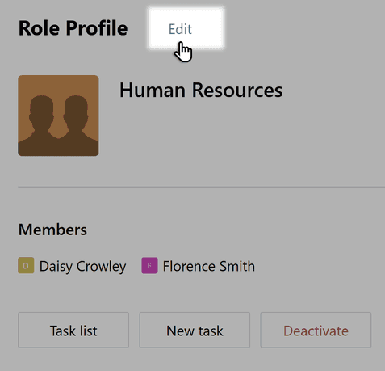Open the Human Resources group avatar image
The height and width of the screenshot is (371, 385).
(58, 116)
